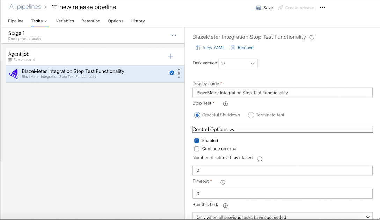Viewport: 380px width, 220px height.
Task: Click the info icon beside Run this task
Action: pyautogui.click(x=225, y=205)
